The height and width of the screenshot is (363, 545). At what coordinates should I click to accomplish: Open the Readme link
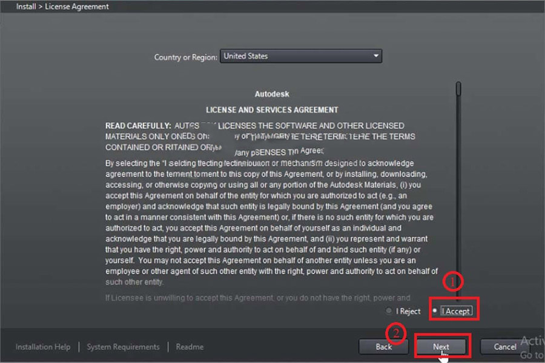tap(190, 347)
